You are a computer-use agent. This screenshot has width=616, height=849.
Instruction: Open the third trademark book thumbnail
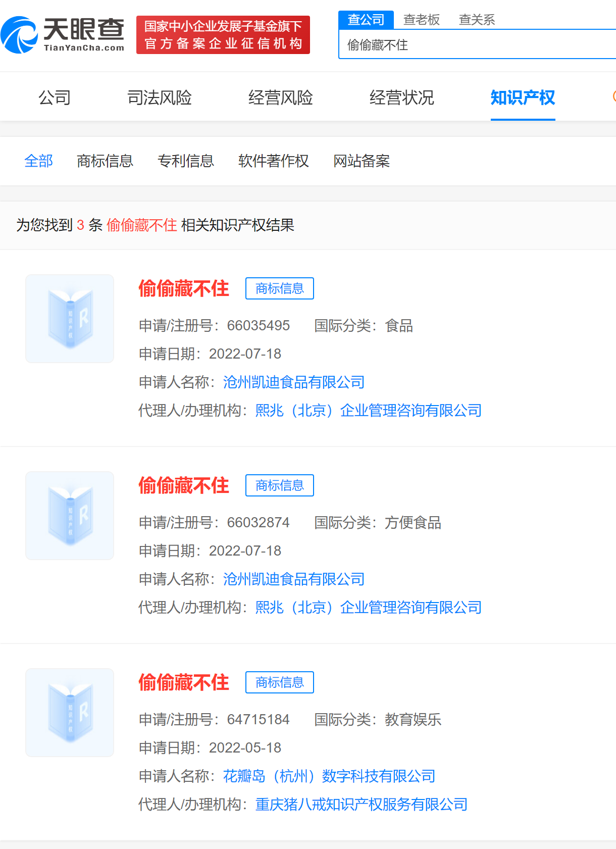[x=70, y=713]
